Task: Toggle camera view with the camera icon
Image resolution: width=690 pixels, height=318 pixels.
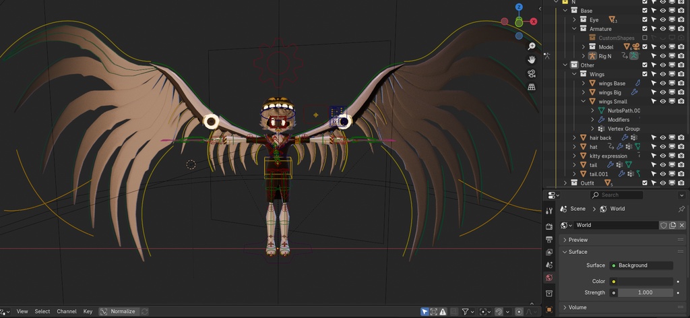Action: [x=532, y=73]
